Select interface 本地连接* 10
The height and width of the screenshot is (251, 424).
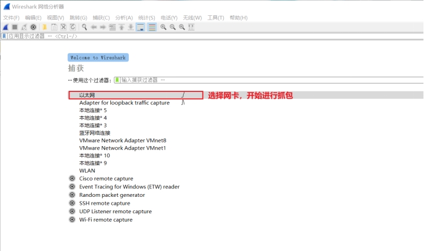pos(94,156)
